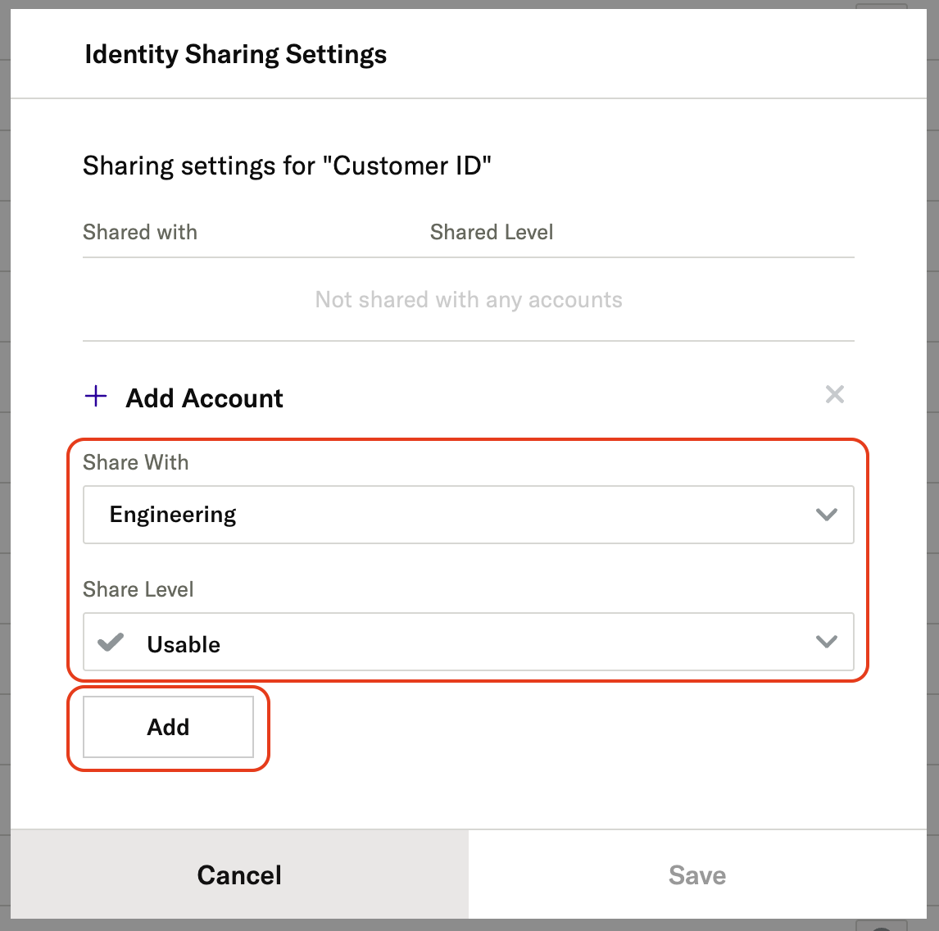Select the Usable value text
Image resolution: width=939 pixels, height=931 pixels.
pyautogui.click(x=184, y=644)
